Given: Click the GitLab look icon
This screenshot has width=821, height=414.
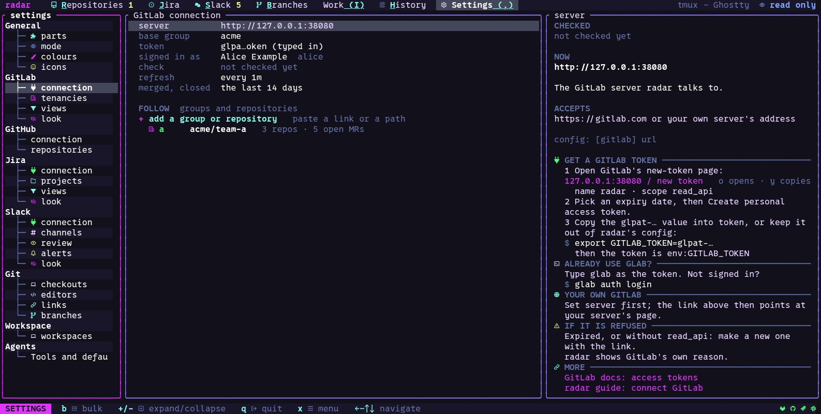Looking at the screenshot, I should 33,119.
